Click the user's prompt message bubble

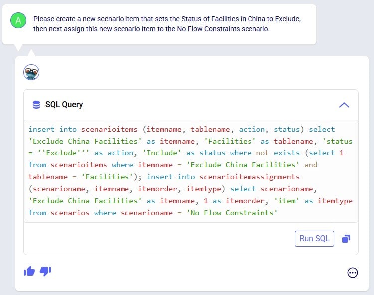[x=159, y=24]
